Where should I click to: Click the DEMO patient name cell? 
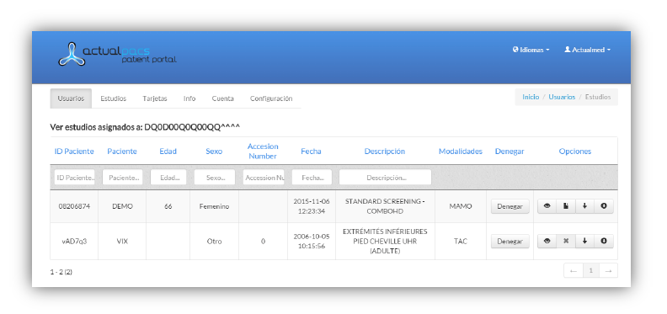tap(122, 206)
